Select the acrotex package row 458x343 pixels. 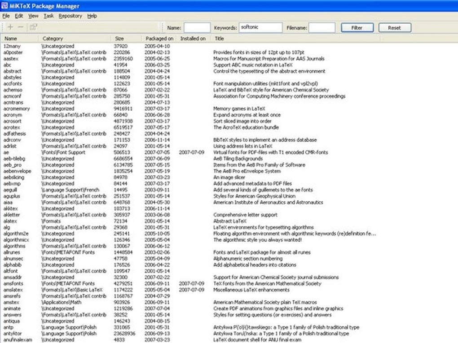(190, 127)
